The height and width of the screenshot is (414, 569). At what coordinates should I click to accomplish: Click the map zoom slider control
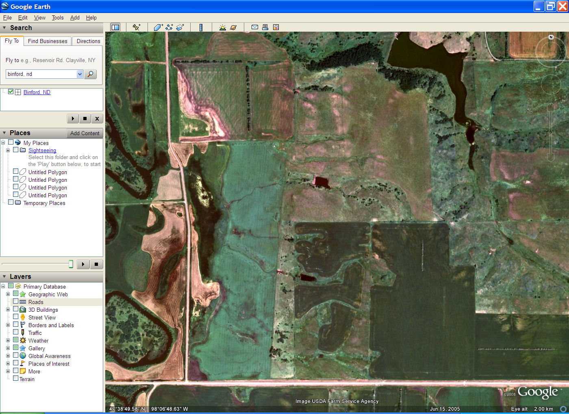point(551,132)
